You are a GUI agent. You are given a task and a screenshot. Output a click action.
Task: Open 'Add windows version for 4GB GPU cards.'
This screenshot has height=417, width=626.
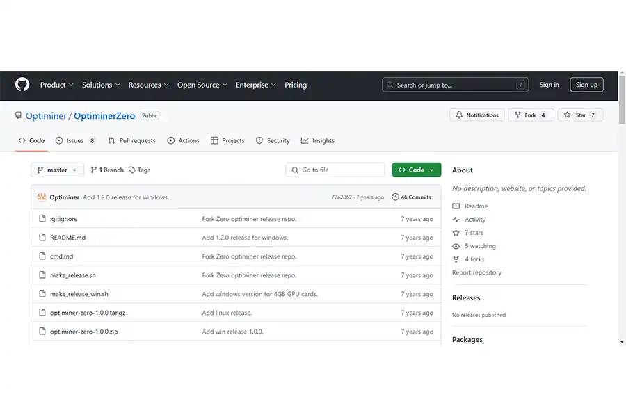pyautogui.click(x=260, y=294)
